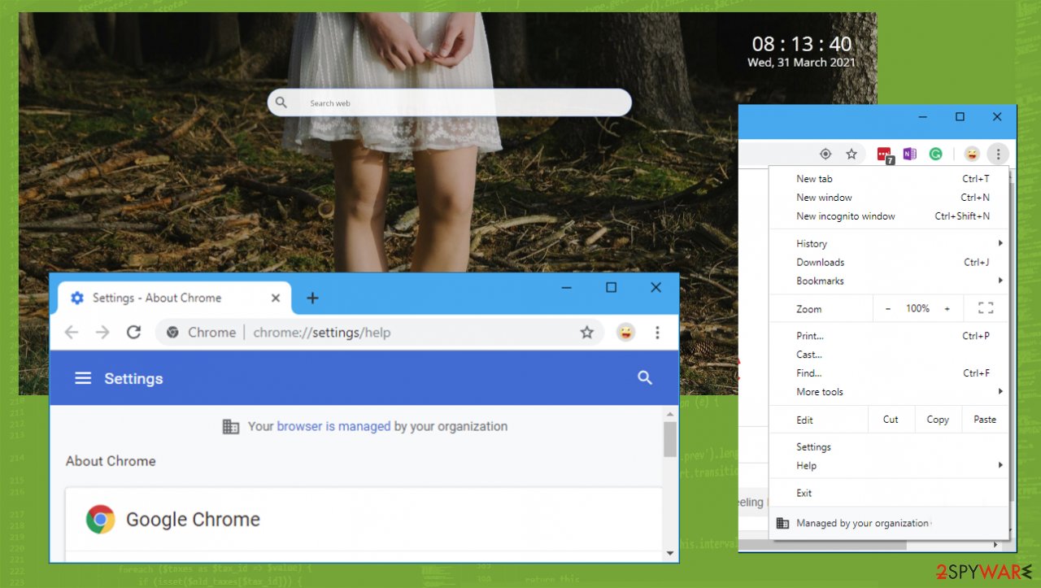Increase zoom with plus button
Screen dimensions: 1041x588
[947, 308]
